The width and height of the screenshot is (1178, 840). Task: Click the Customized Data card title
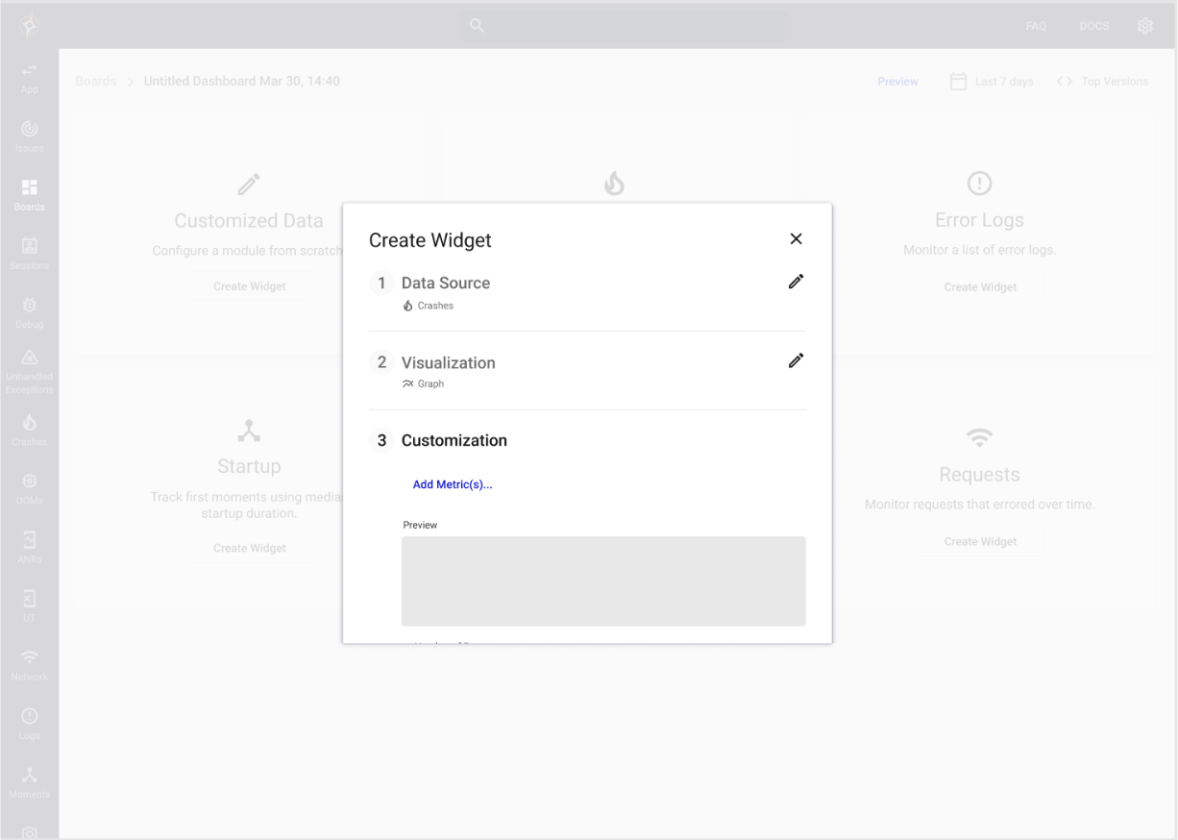pos(249,220)
